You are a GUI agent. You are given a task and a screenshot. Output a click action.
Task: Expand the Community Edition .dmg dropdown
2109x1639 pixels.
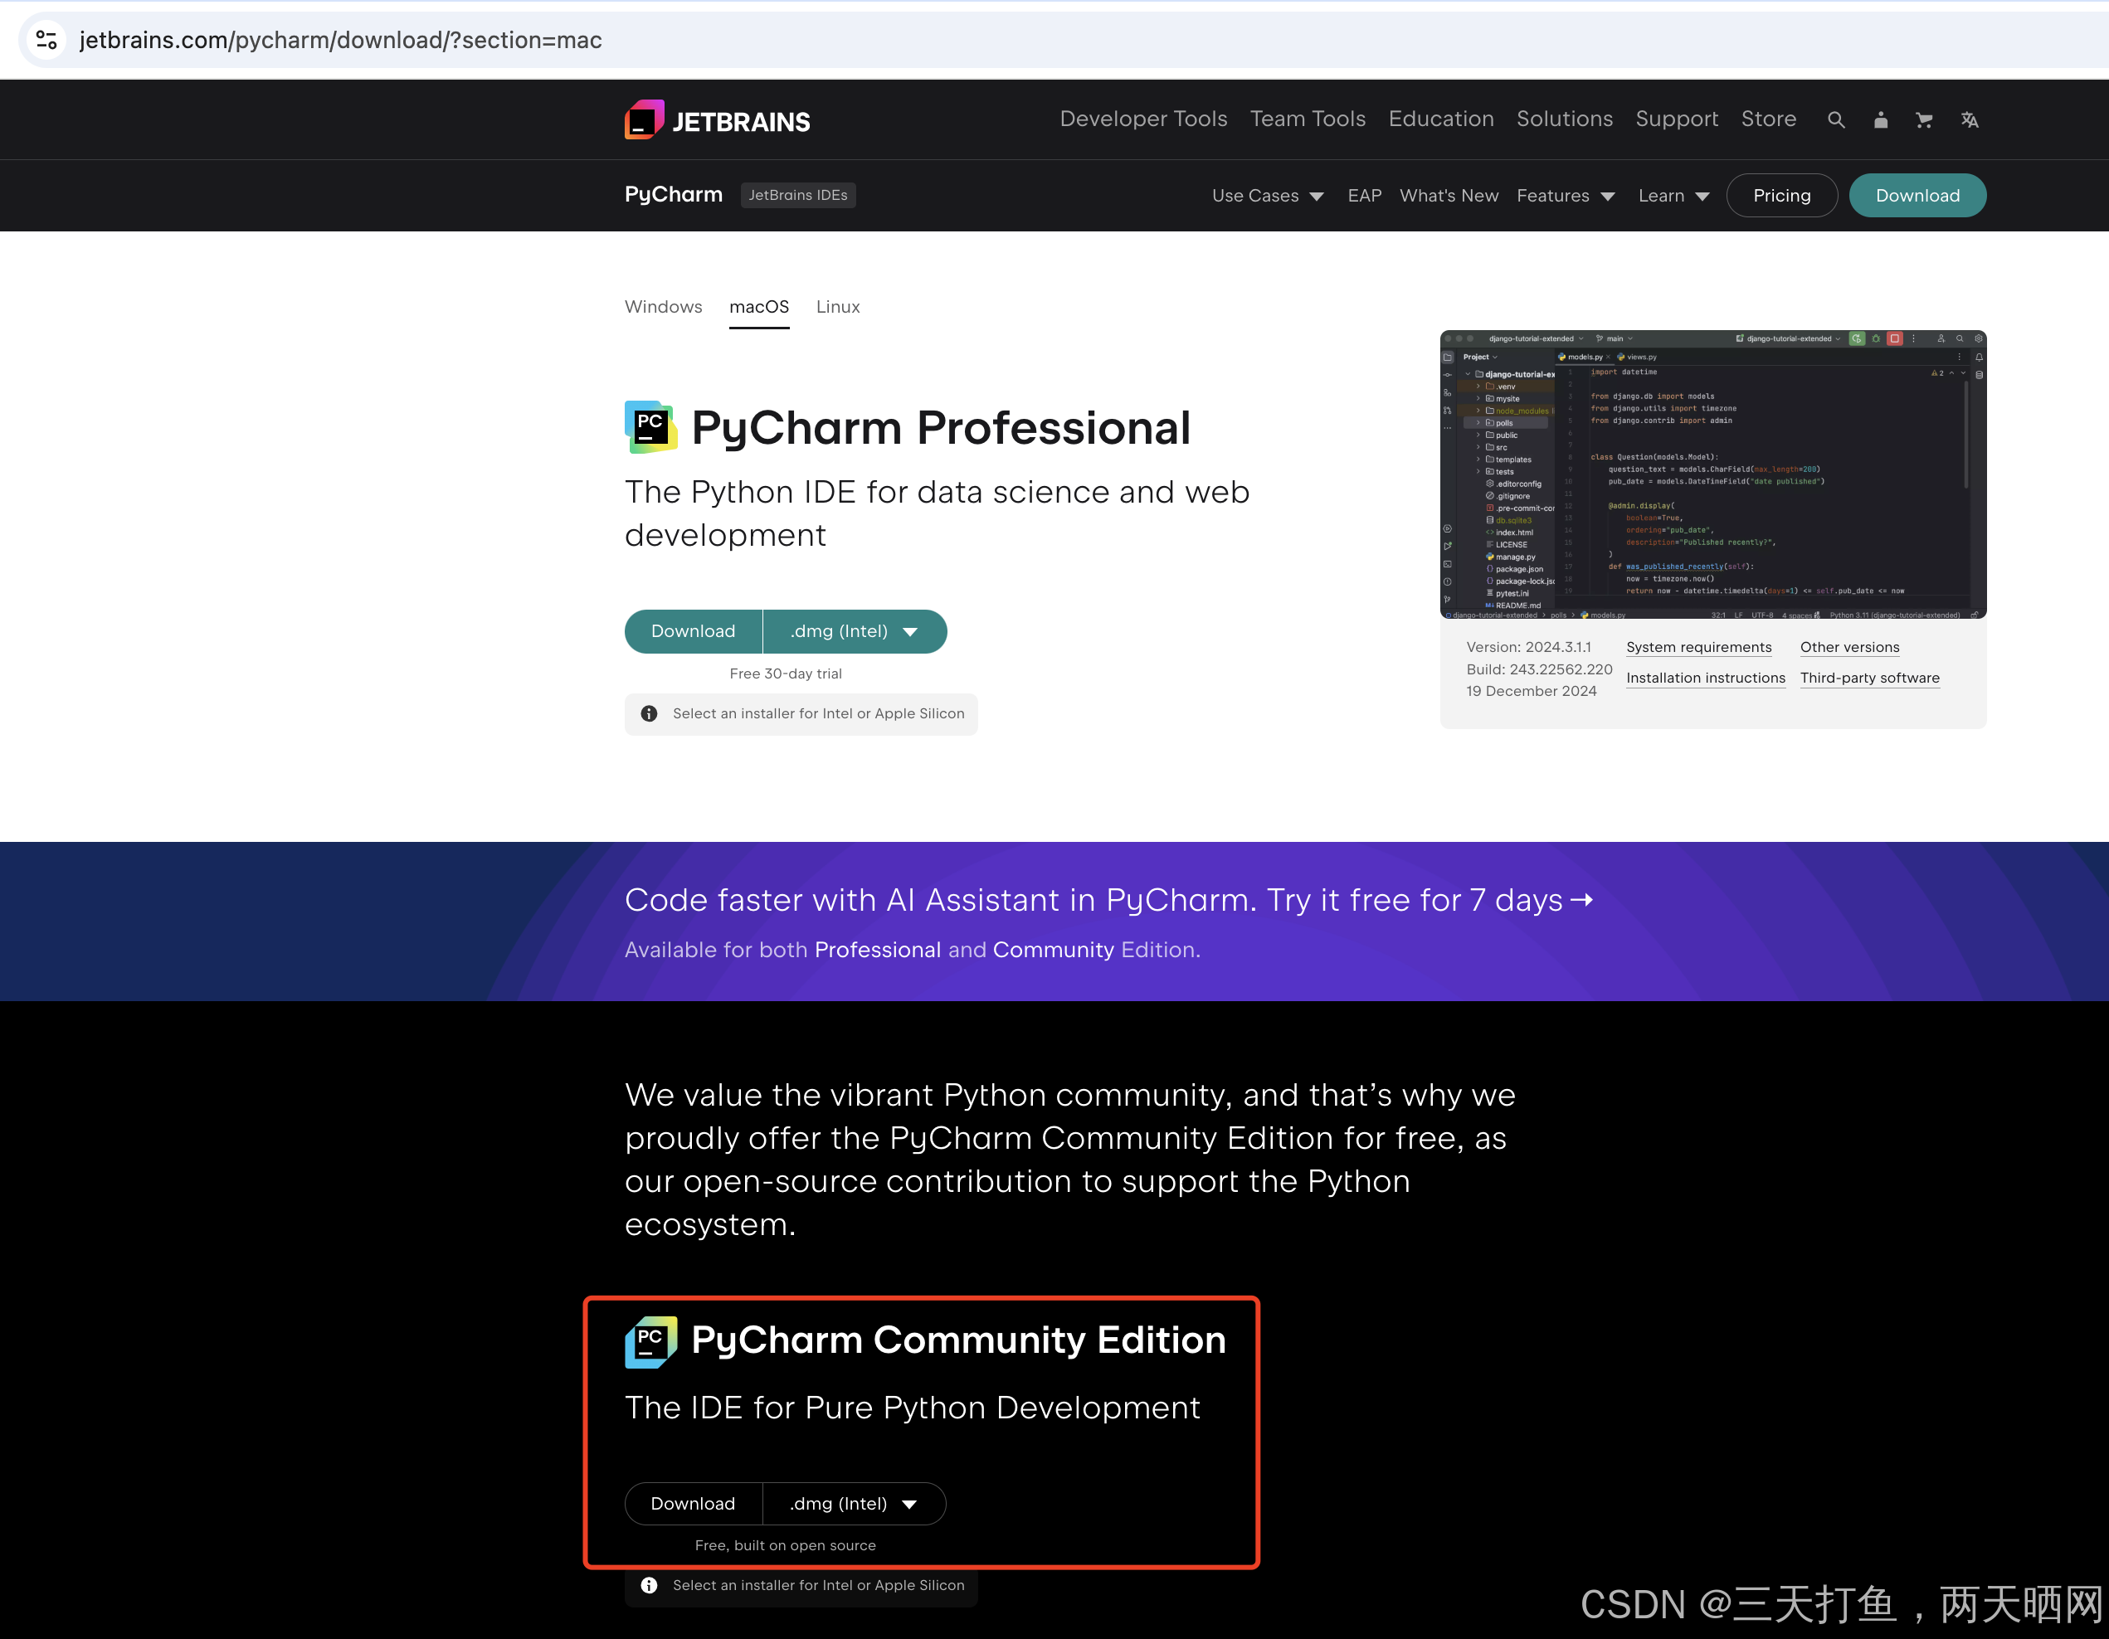[909, 1504]
